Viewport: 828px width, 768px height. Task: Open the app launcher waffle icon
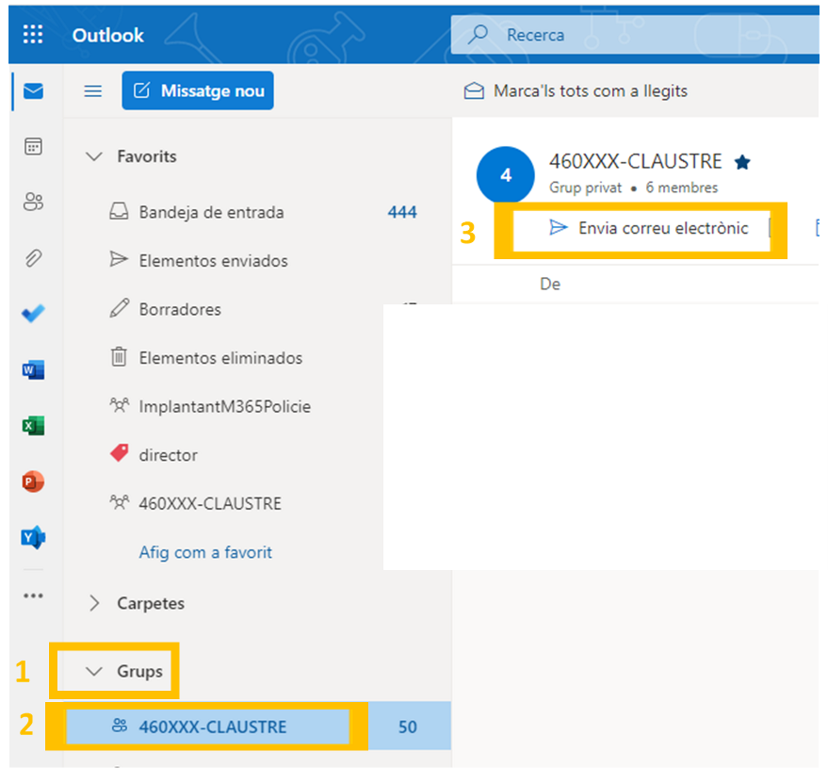pyautogui.click(x=33, y=35)
